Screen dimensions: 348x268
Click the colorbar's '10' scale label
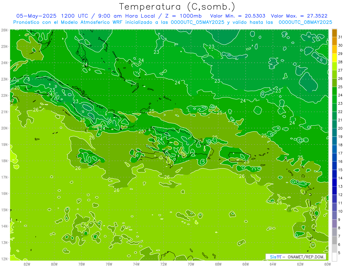[x=340, y=211]
